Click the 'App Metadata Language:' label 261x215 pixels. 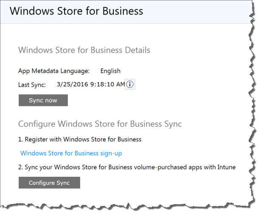(54, 71)
